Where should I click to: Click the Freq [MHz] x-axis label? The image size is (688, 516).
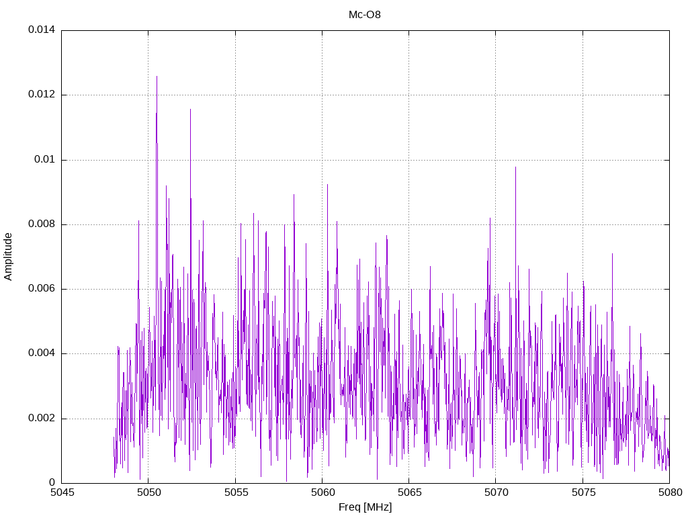pos(365,507)
